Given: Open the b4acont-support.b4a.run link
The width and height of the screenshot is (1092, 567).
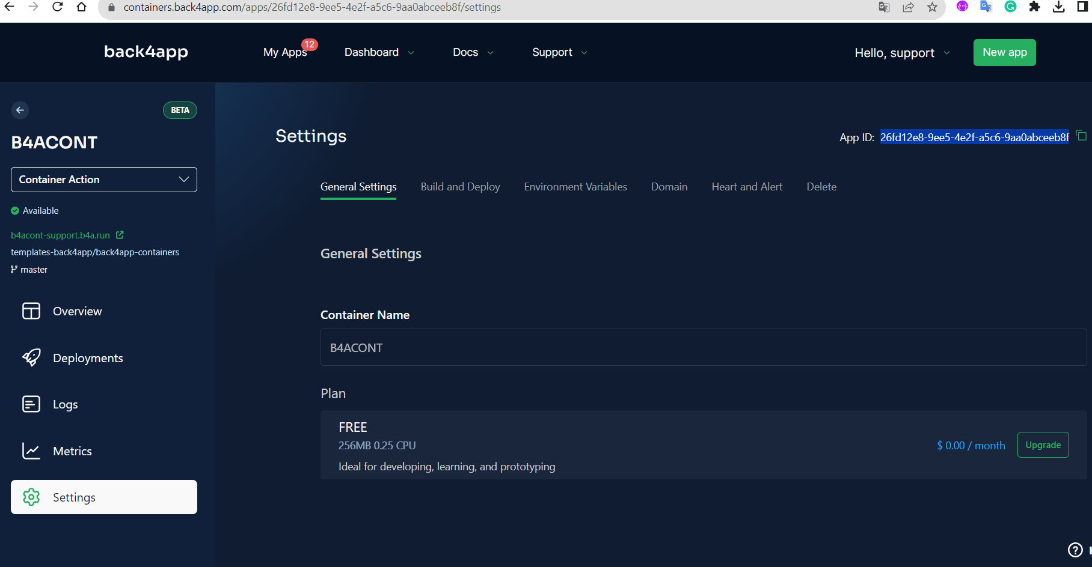Looking at the screenshot, I should [60, 235].
